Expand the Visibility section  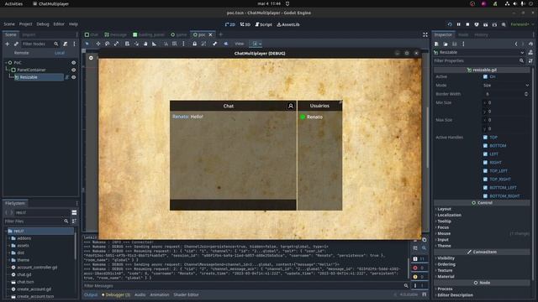click(x=446, y=258)
